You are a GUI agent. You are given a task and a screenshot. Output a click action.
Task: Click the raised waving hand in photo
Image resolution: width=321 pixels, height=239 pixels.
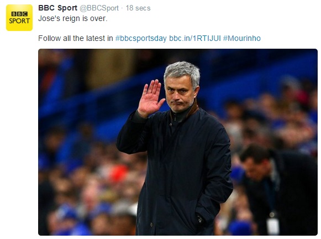[x=151, y=98]
